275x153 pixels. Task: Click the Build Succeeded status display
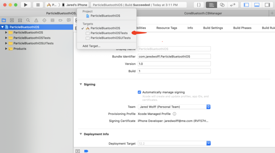(139, 5)
